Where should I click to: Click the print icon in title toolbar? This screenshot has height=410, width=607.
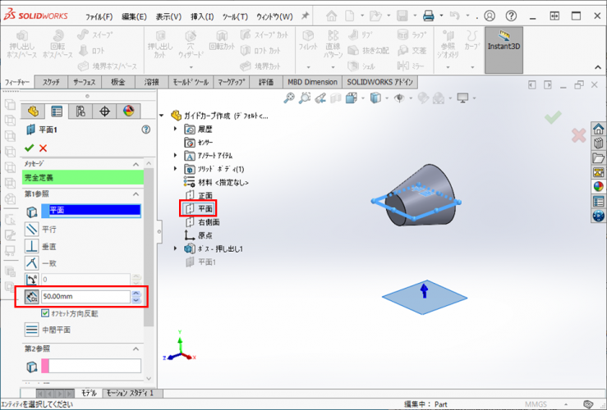[428, 16]
